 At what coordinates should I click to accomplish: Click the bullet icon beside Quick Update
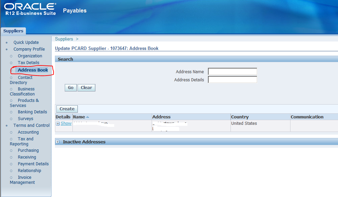click(7, 42)
